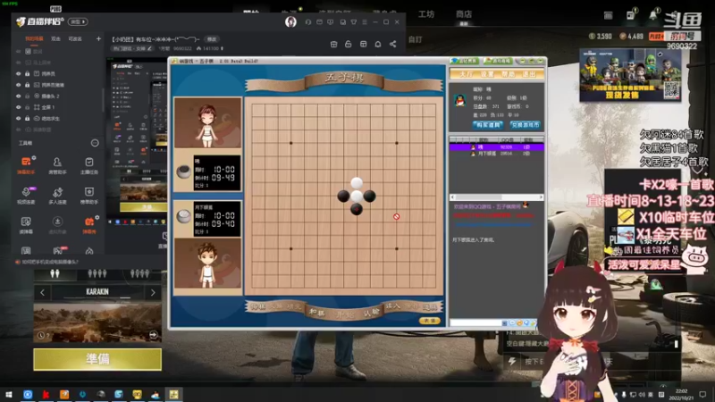Toggle the lock on the 绝地求生 source
This screenshot has width=715, height=402.
coord(28,118)
